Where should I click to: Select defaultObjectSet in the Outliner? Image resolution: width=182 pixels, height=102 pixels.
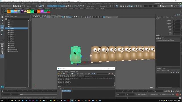tap(14, 51)
